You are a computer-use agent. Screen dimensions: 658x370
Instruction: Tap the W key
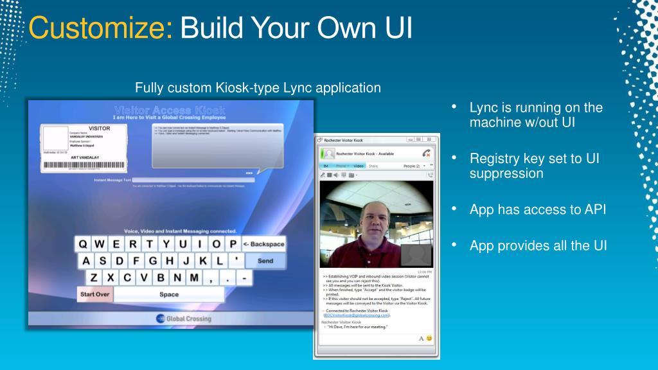click(x=100, y=244)
